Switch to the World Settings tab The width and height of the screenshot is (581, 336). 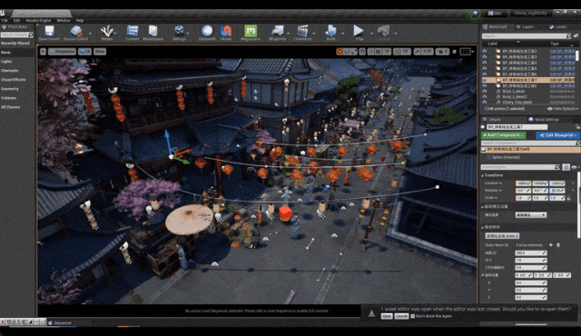[x=544, y=119]
